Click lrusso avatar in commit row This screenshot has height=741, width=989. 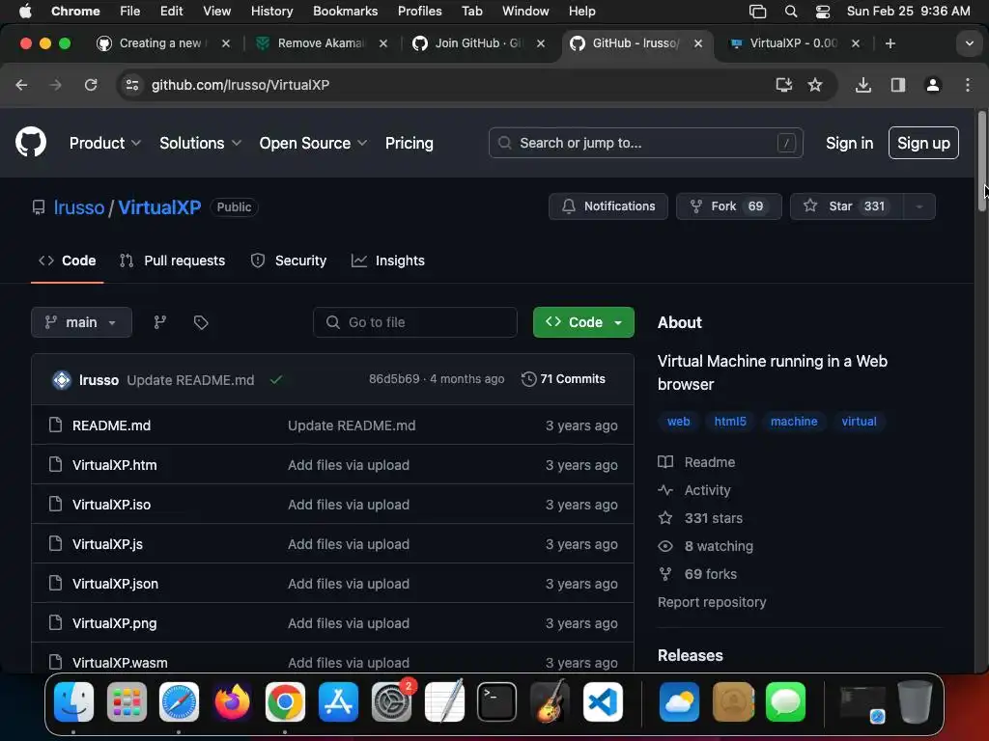click(62, 379)
